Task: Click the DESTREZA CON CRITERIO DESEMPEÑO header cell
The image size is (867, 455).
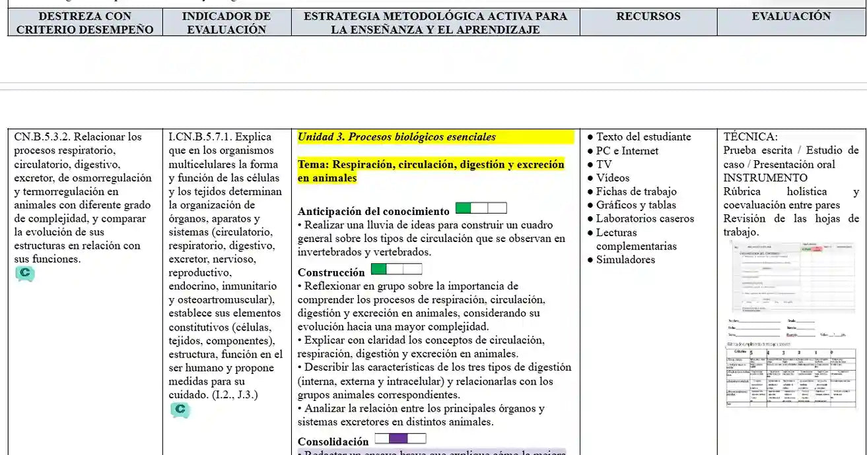Action: coord(85,22)
